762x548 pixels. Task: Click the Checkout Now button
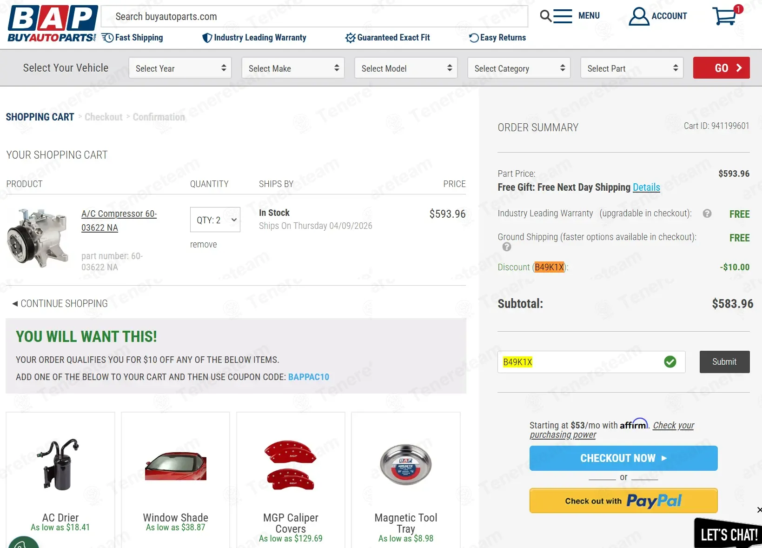click(623, 458)
